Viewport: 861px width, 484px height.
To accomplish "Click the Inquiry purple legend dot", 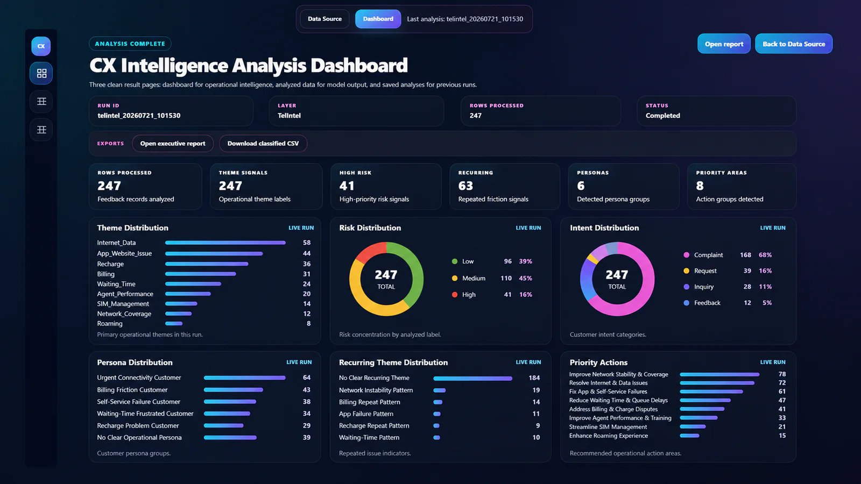I will click(686, 287).
